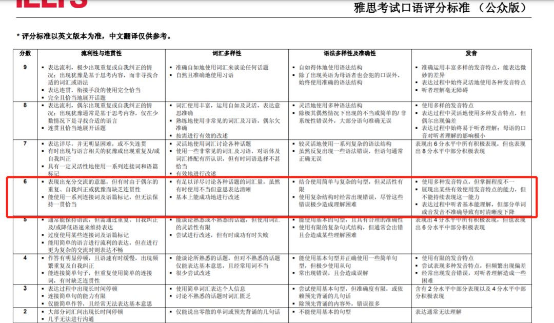554x323 pixels.
Task: Select the 词汇多样性 column header
Action: coord(227,53)
